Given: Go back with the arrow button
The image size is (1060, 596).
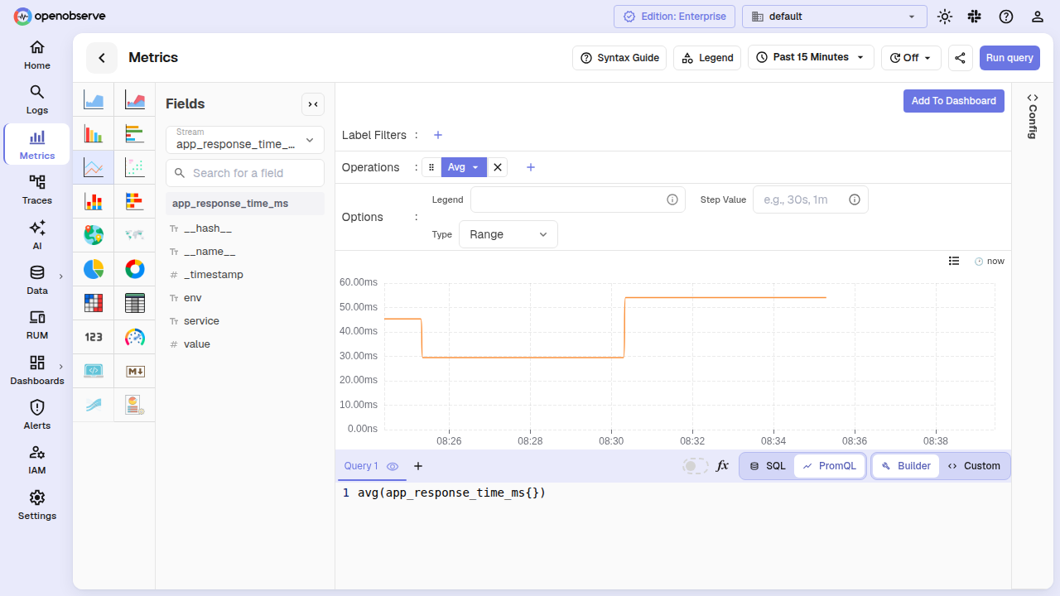Looking at the screenshot, I should pos(102,58).
